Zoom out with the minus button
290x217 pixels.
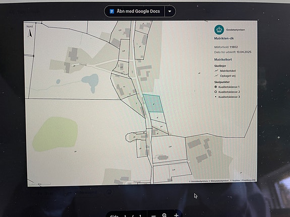(x=153, y=215)
